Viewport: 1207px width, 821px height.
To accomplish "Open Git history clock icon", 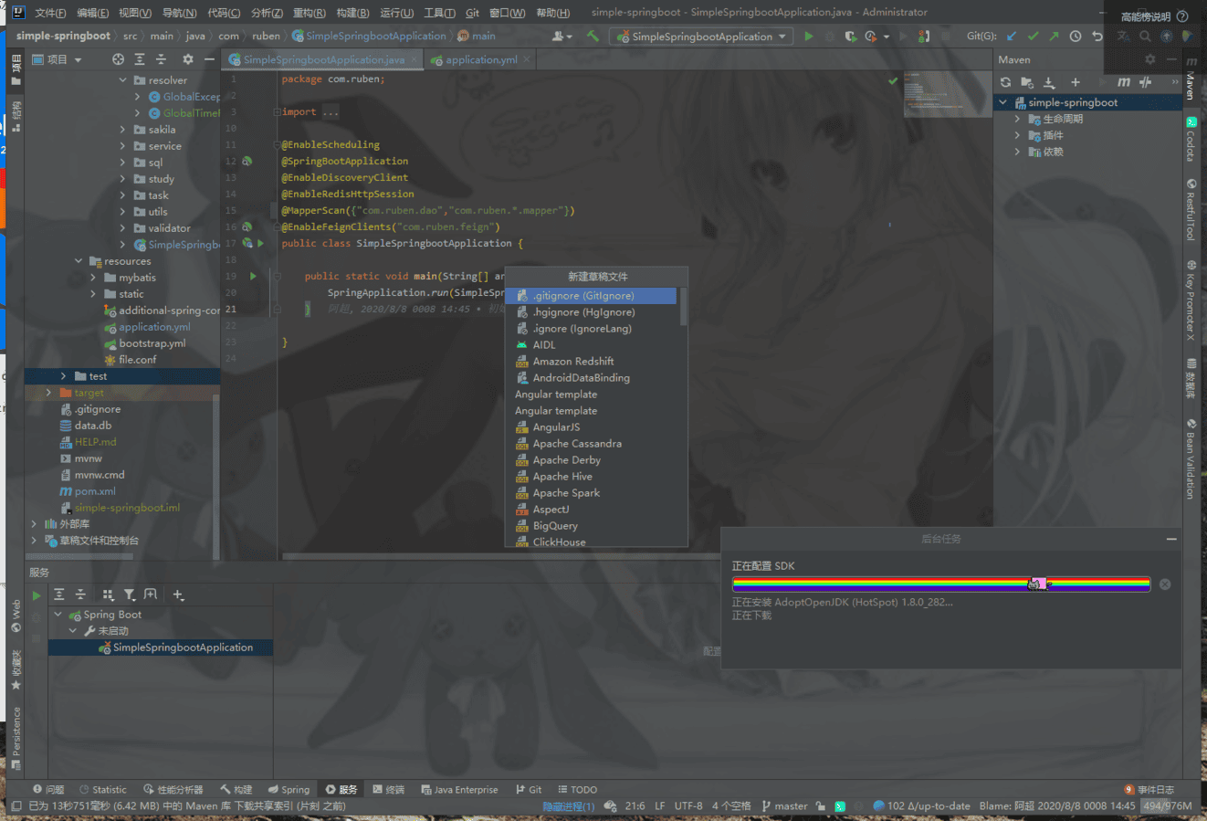I will (1076, 37).
